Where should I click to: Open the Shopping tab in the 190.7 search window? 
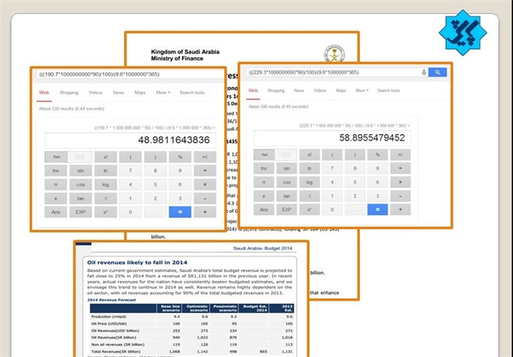(x=69, y=93)
